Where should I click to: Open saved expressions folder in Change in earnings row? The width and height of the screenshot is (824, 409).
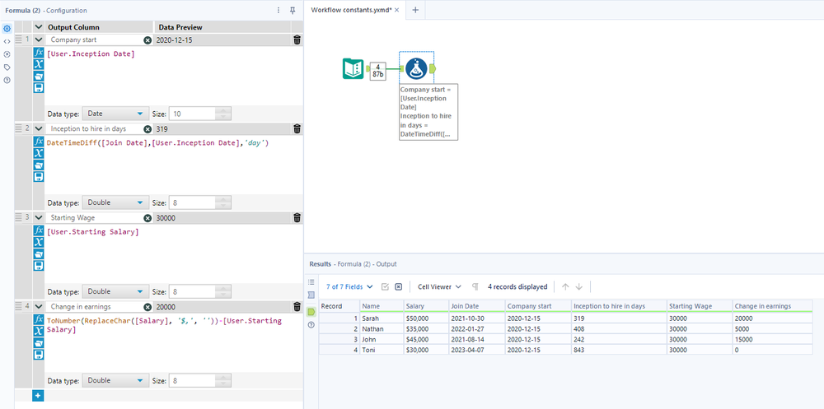39,343
